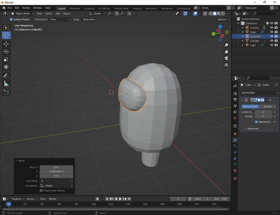
Task: Switch to the Shading workspace tab
Action: coord(137,8)
